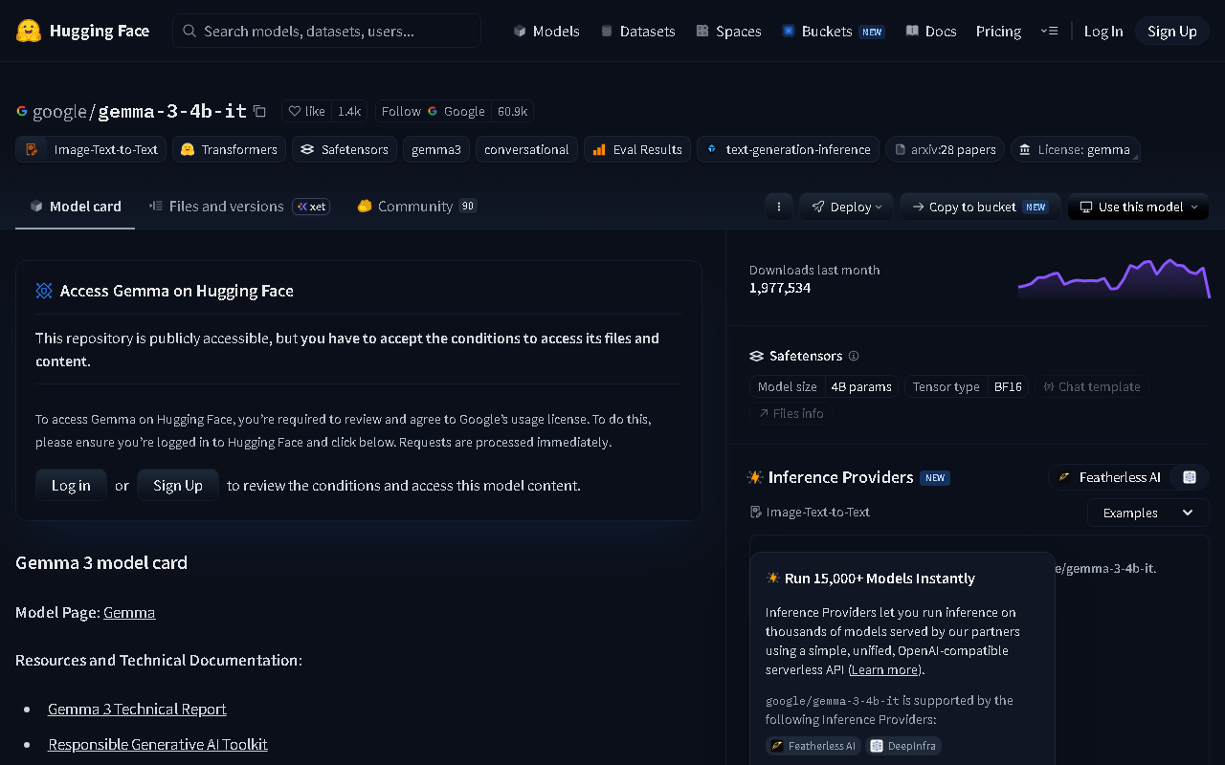Focus the search models input field
Screen dimensions: 1225x765
(x=326, y=31)
